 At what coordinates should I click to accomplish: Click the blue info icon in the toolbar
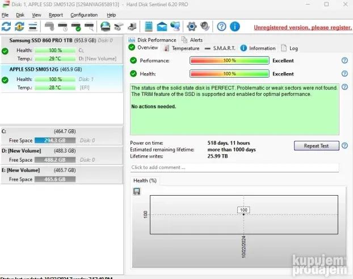coord(234,27)
